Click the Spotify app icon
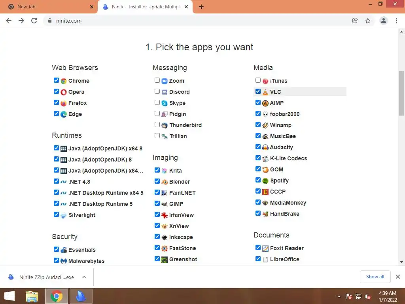 pos(265,180)
